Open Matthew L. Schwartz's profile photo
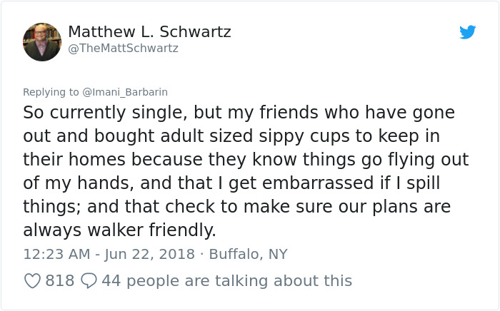Image resolution: width=500 pixels, height=311 pixels. (42, 42)
